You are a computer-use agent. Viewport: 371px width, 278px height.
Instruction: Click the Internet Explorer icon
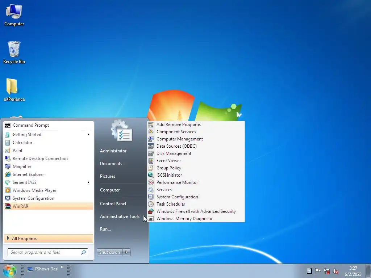[x=8, y=174]
